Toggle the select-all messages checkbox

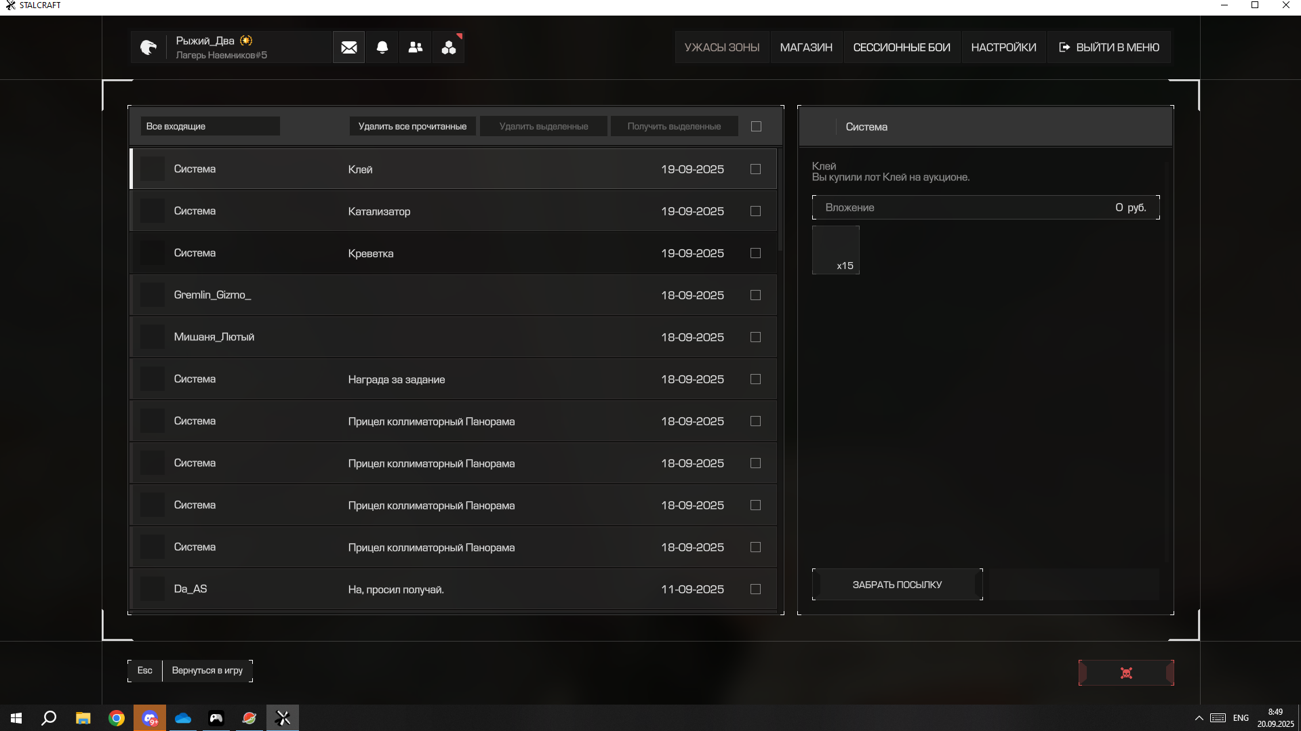756,127
